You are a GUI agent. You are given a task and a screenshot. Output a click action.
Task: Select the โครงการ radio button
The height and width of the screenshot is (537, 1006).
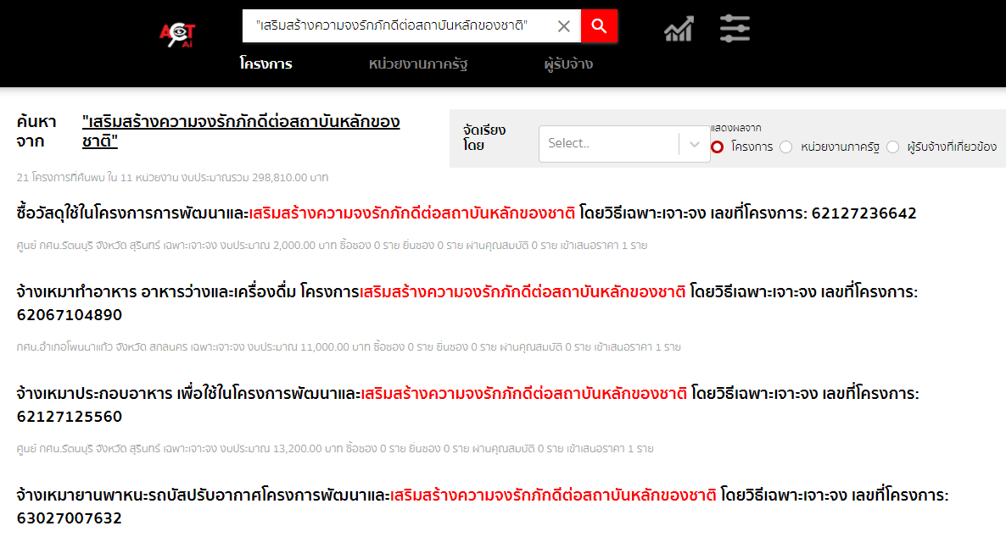718,147
